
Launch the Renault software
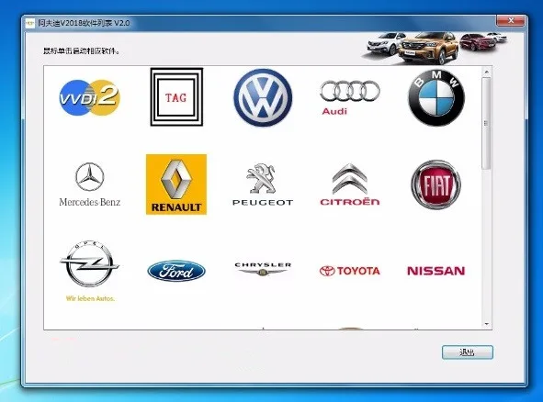[x=176, y=184]
